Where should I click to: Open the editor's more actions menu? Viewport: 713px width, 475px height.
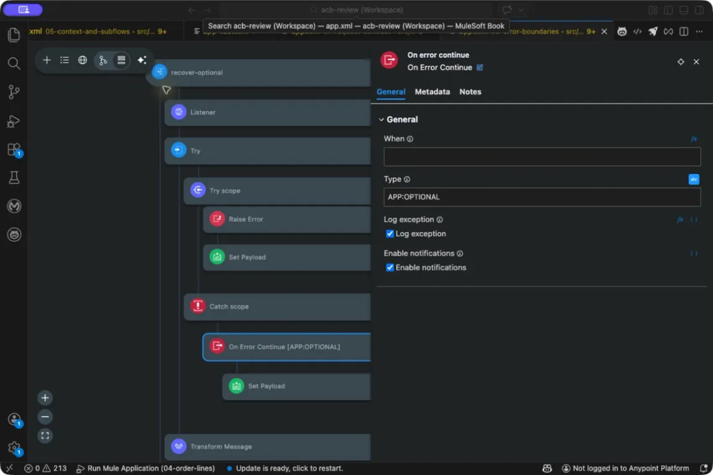coord(699,32)
